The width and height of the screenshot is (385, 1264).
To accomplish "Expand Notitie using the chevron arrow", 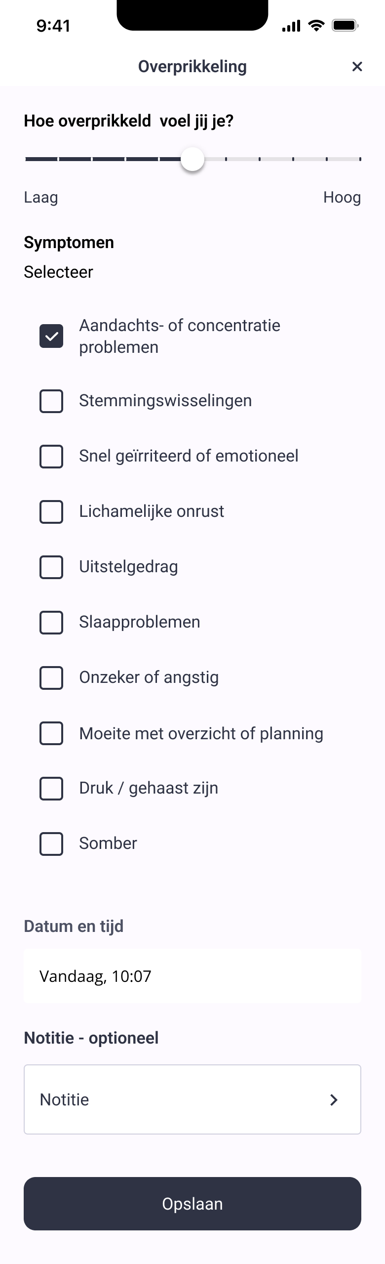I will pos(334,1099).
